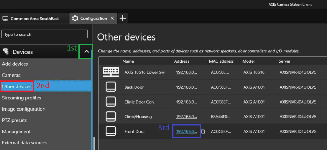This screenshot has height=150, width=327.
Task: Click the Type to search field
Action: (x=45, y=34)
